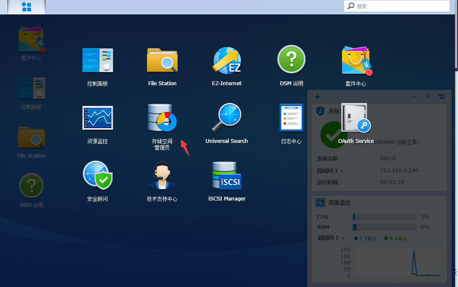
Task: Expand 局域网 1 dropdown in system status widget
Action: pos(330,171)
